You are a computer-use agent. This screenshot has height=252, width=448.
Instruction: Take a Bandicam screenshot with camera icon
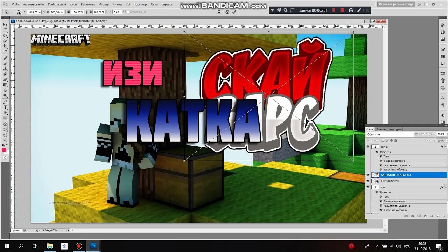click(351, 10)
